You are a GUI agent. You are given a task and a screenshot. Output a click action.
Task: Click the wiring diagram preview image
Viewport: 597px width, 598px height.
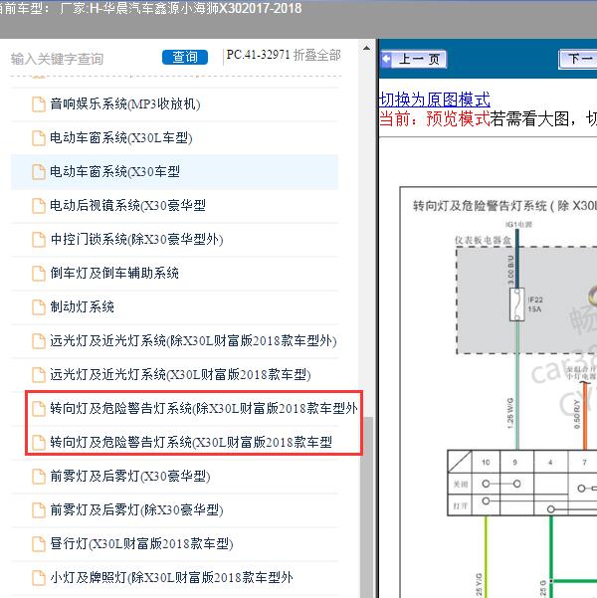[498, 392]
